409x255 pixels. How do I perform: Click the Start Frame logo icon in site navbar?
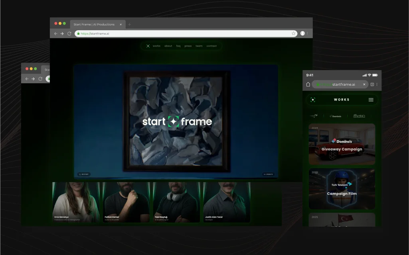click(148, 46)
